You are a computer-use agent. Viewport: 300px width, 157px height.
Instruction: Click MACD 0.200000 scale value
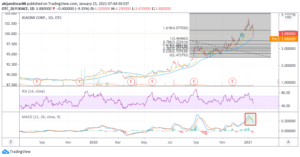point(288,121)
